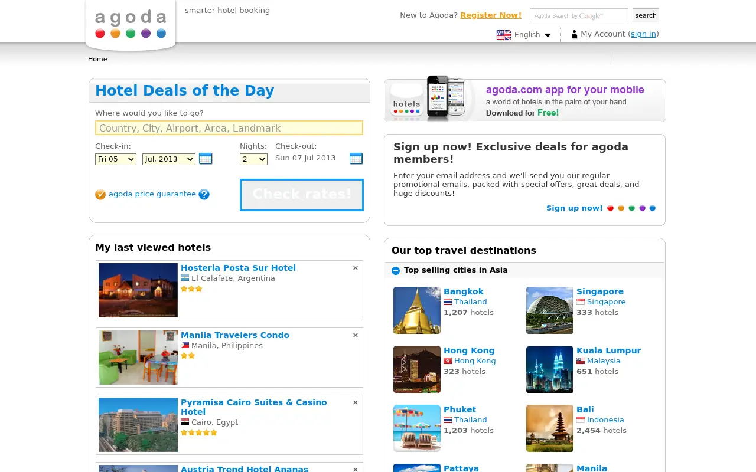Open Pyramisa Cairo Suites & Casino Hotel link

coord(253,407)
